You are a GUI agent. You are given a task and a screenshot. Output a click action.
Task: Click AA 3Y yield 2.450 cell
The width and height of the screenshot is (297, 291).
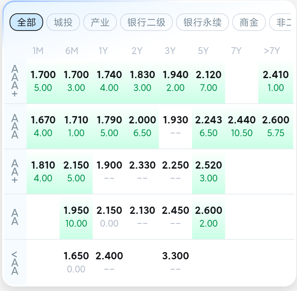click(x=175, y=217)
